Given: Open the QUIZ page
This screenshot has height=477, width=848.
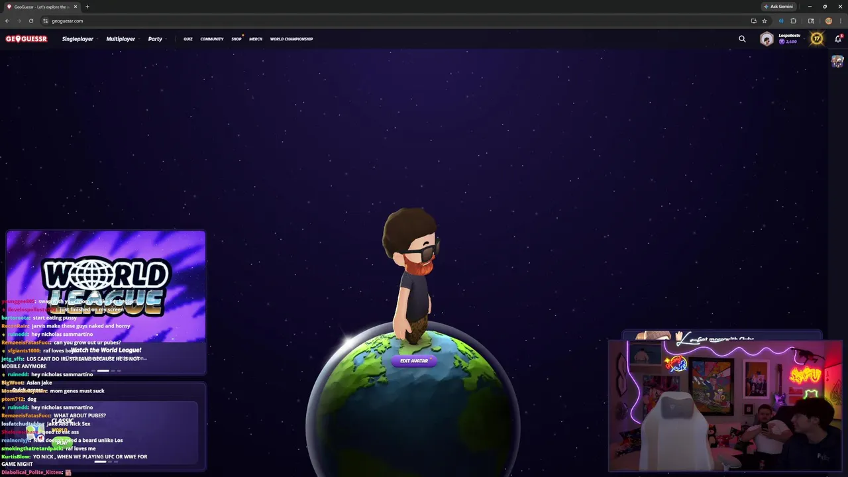Looking at the screenshot, I should coord(188,39).
